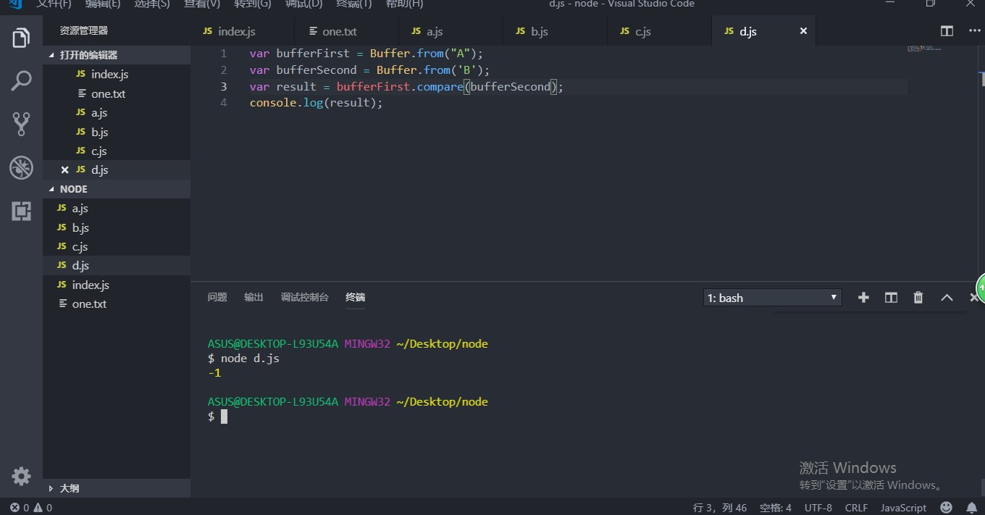
Task: Select the Terminal panel tab
Action: point(356,298)
